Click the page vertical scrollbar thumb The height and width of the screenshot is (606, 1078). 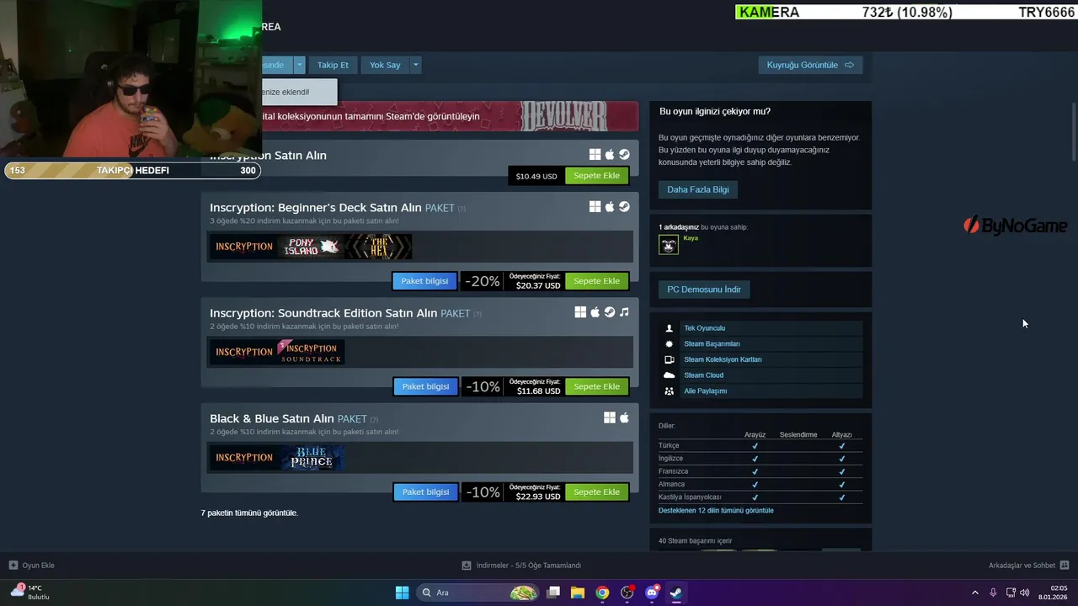1074,132
